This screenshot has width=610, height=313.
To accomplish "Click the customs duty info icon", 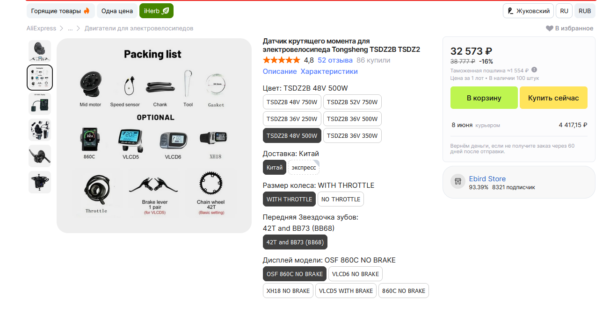I will (534, 70).
